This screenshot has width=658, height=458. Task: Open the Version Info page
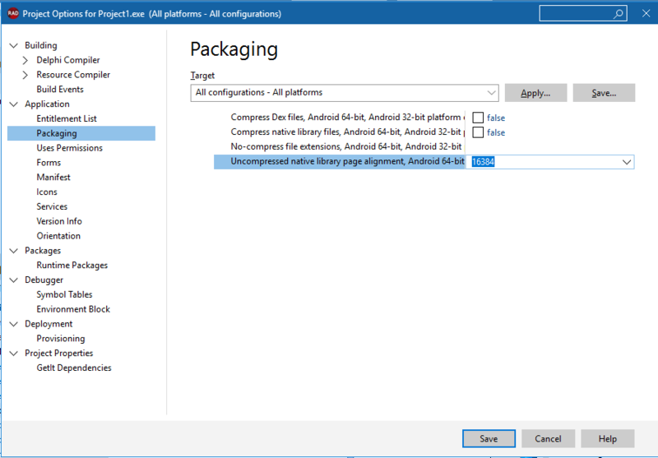pos(59,221)
